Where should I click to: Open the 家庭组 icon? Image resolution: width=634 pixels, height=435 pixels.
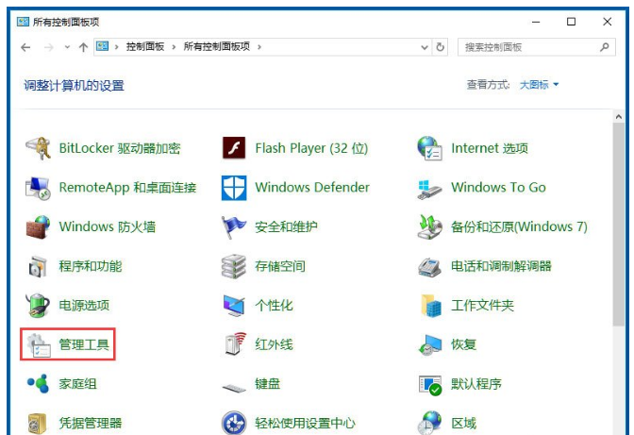(x=38, y=383)
